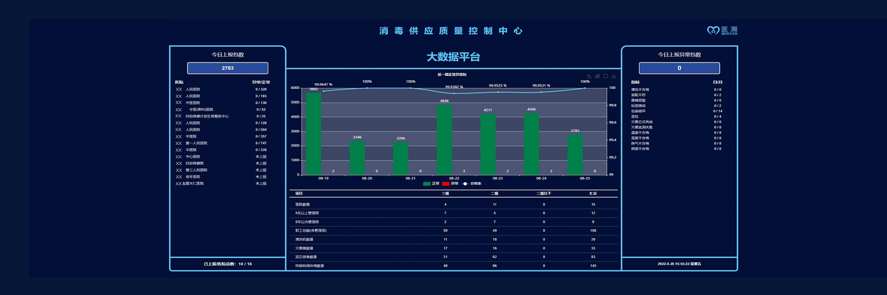Toggle the green 正常 legend series

[427, 184]
